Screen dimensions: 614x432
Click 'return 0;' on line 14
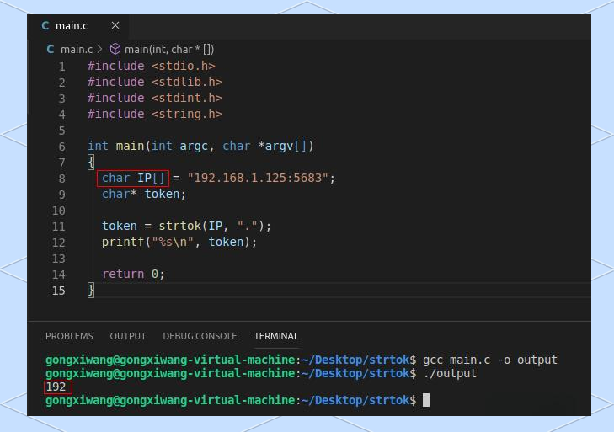pyautogui.click(x=133, y=275)
